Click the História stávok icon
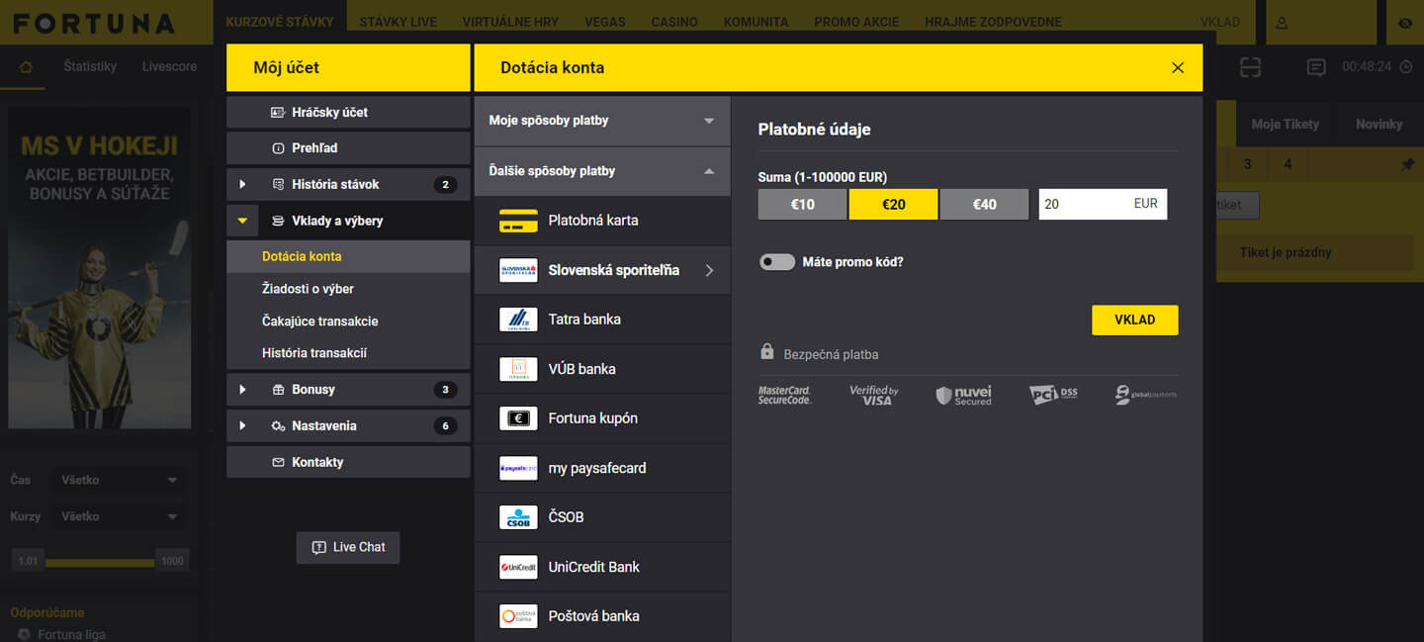Viewport: 1424px width, 642px height. [x=278, y=185]
